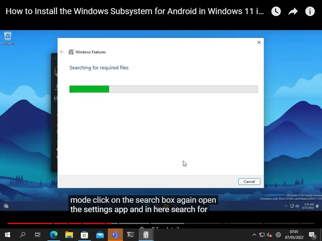Seek on the red video progress bar
The width and height of the screenshot is (322, 241).
tap(161, 223)
